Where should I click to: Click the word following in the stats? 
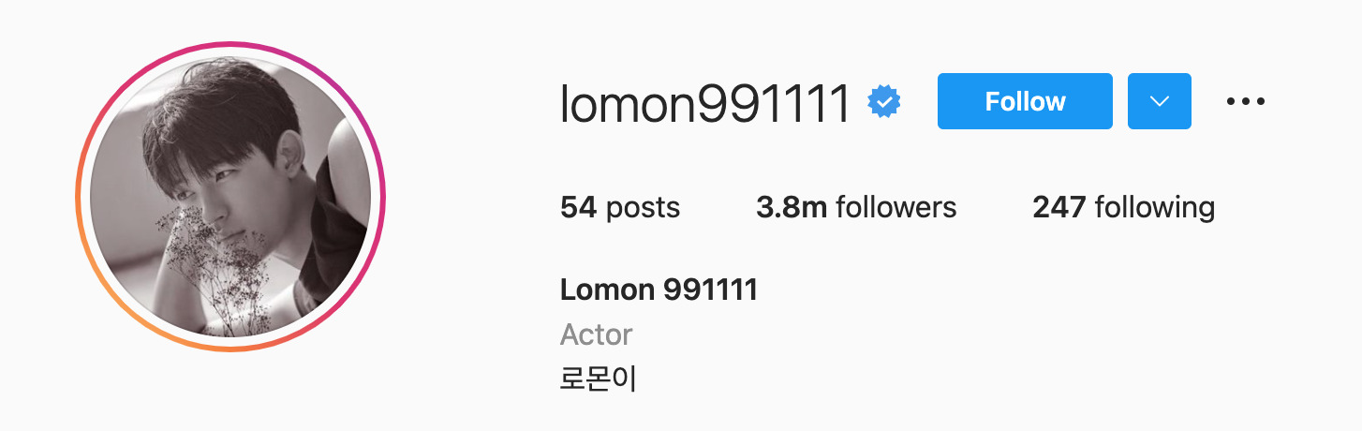coord(1154,208)
